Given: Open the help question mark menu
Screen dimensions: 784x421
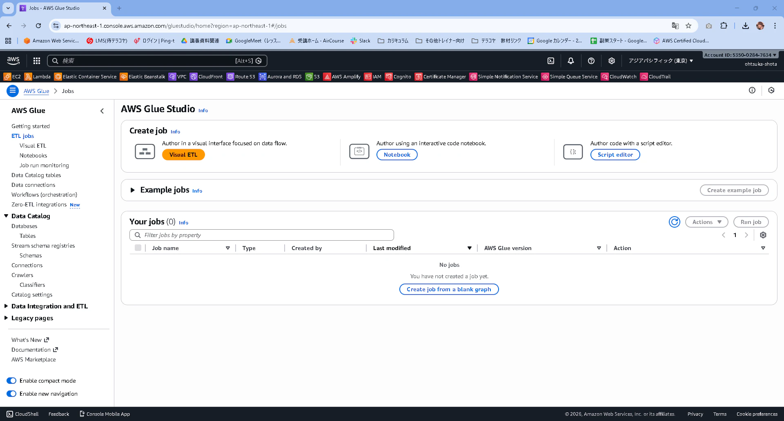Looking at the screenshot, I should pos(591,61).
